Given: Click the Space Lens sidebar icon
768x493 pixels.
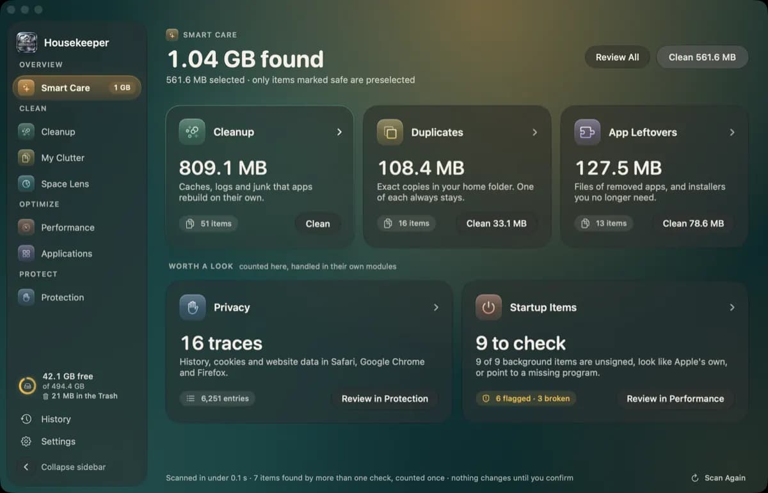Looking at the screenshot, I should (x=26, y=184).
